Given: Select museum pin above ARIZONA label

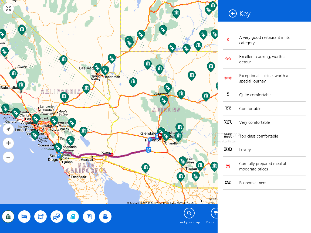Looking at the screenshot, I should pyautogui.click(x=181, y=94).
